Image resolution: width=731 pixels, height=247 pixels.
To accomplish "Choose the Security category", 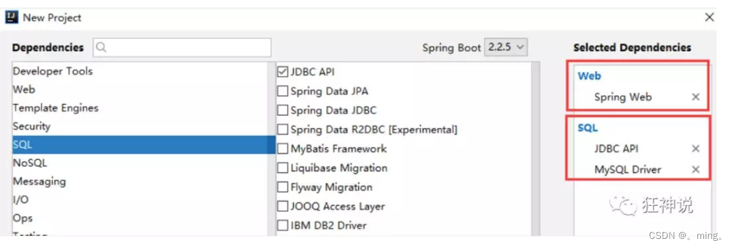I will click(140, 126).
